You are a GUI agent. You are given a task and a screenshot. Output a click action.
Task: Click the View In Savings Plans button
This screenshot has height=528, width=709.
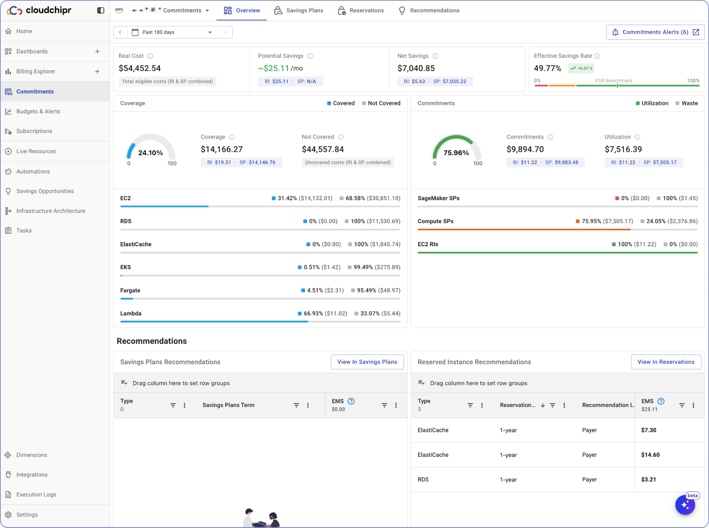click(x=367, y=362)
